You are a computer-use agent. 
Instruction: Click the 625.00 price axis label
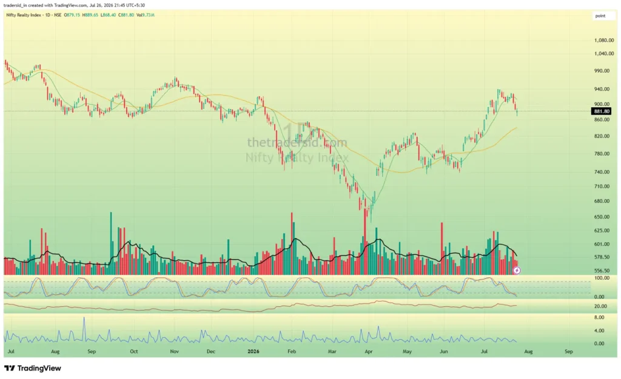pos(602,231)
